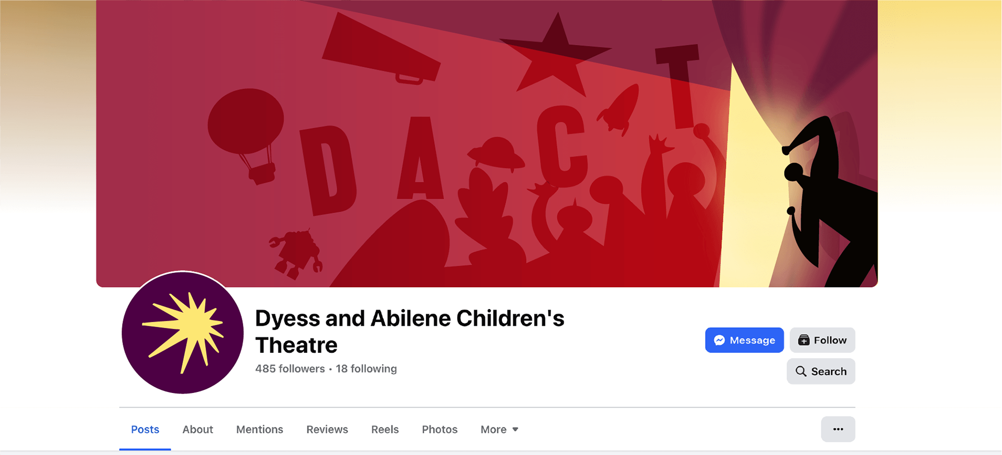1002x455 pixels.
Task: Open the 485 followers list
Action: tap(290, 369)
